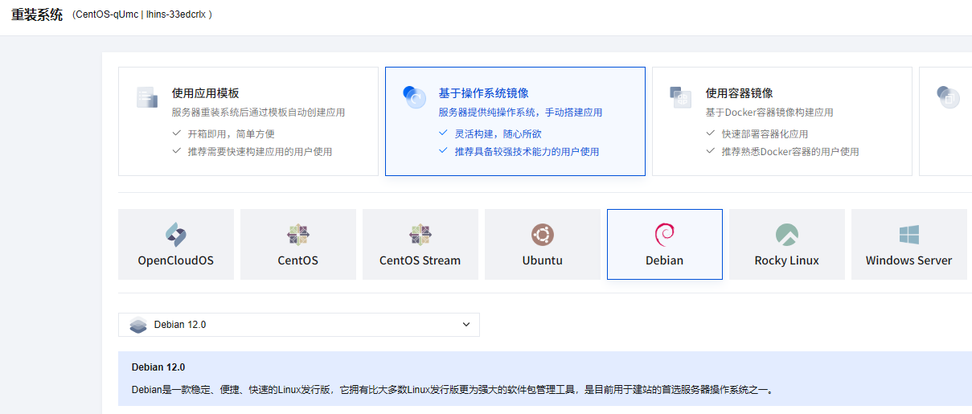Click the container image card icon

click(x=680, y=97)
